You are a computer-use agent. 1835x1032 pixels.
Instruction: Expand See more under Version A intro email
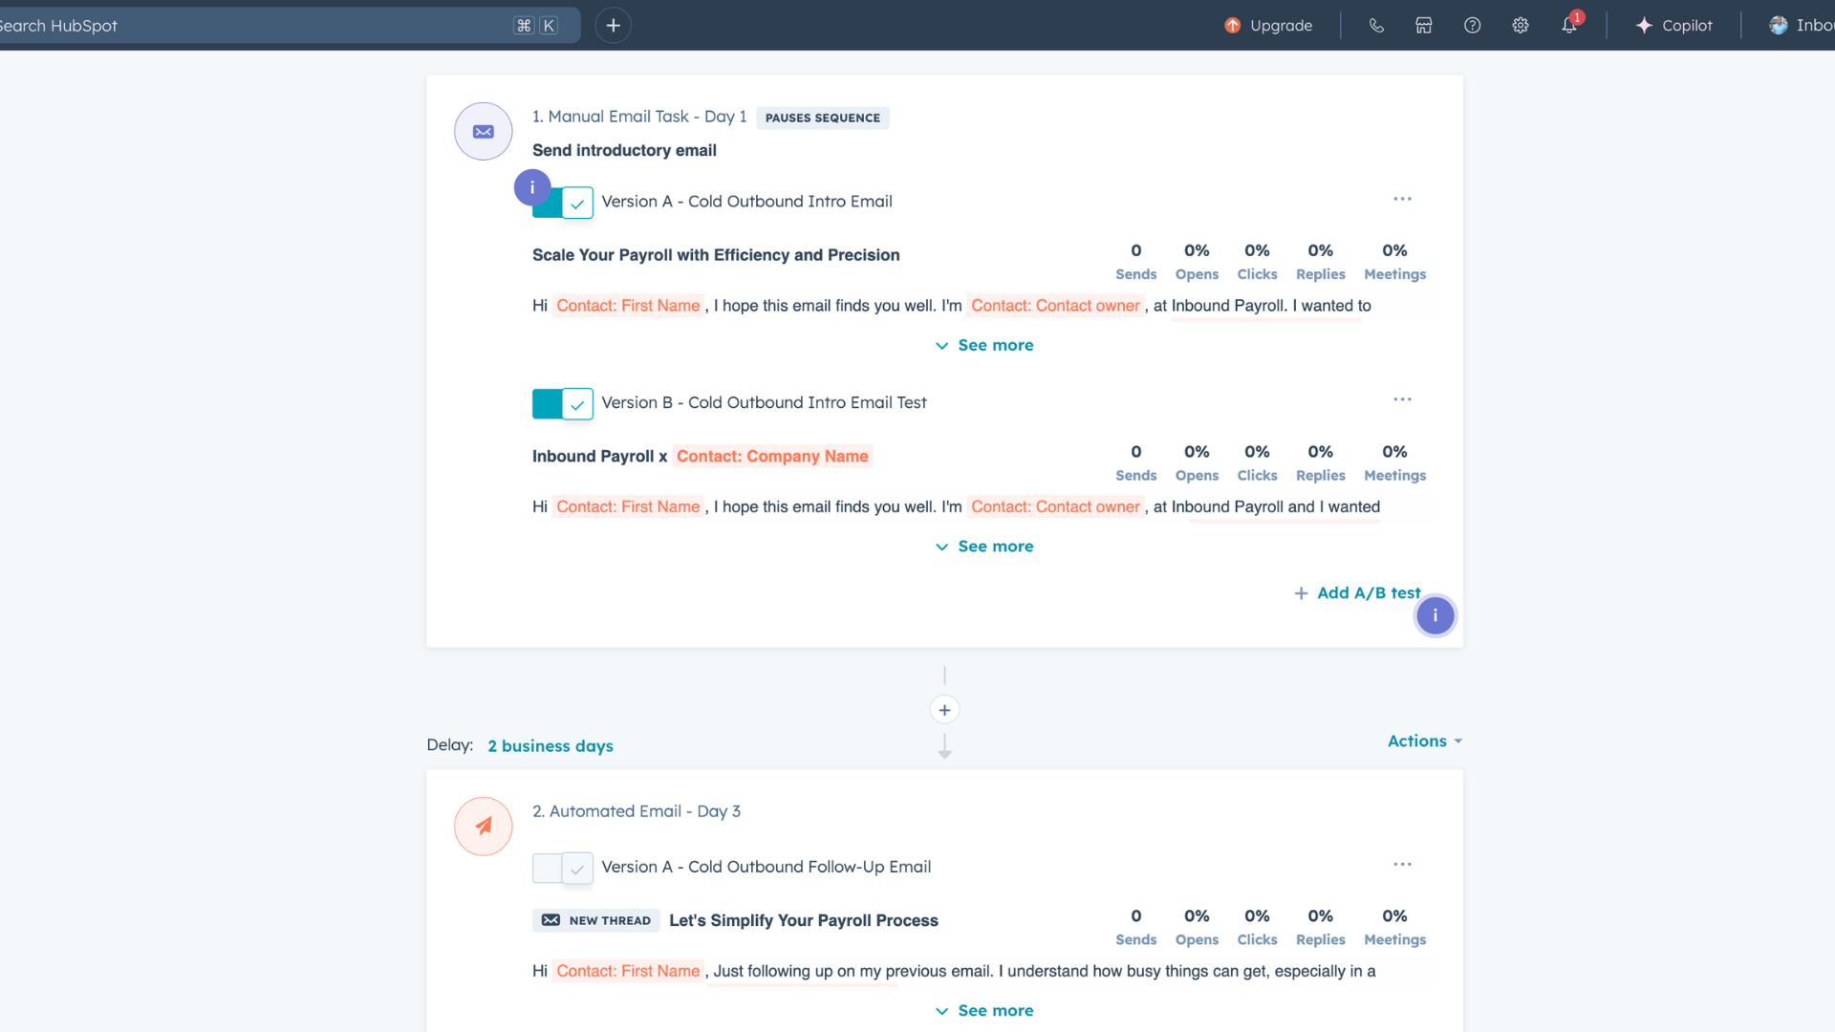click(x=984, y=345)
